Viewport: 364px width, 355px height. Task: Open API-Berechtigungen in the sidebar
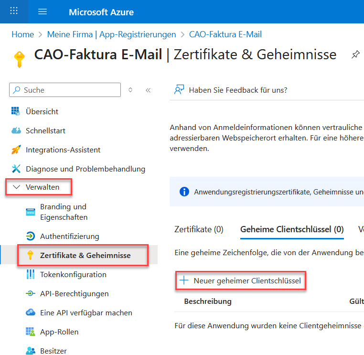[74, 293]
